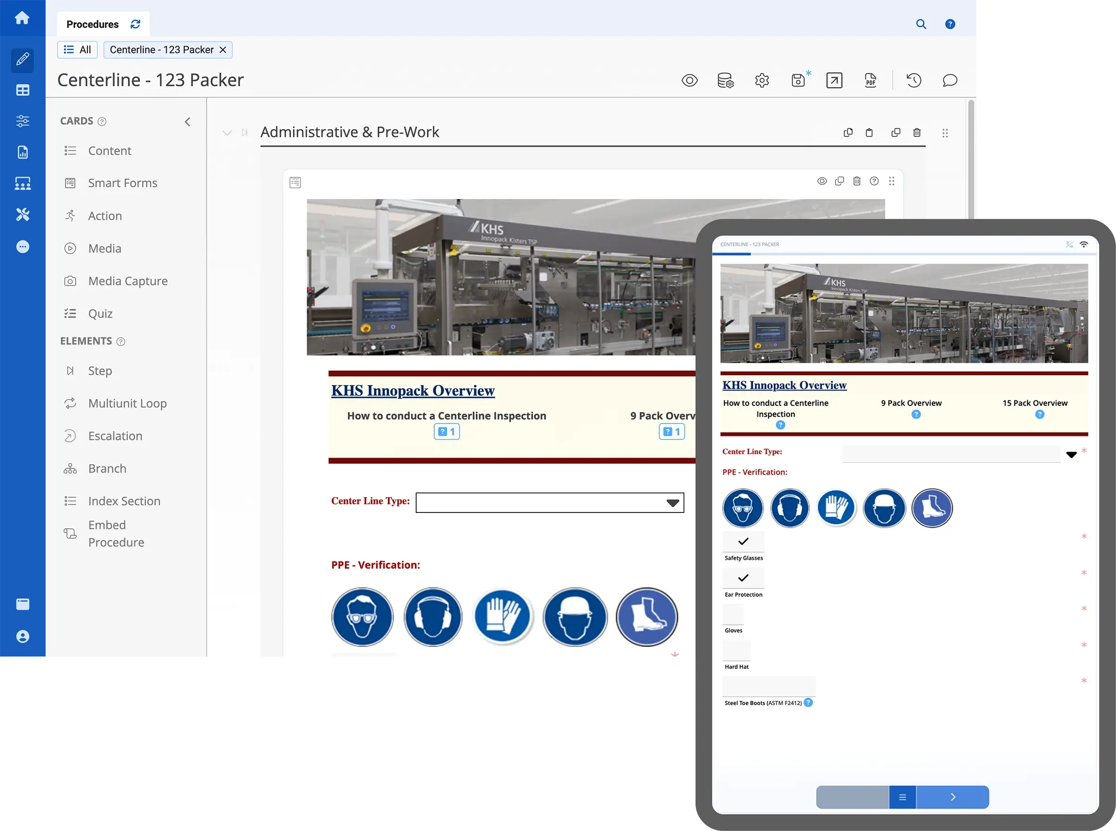This screenshot has width=1116, height=831.
Task: Open tablet menu button with three lines
Action: click(902, 797)
